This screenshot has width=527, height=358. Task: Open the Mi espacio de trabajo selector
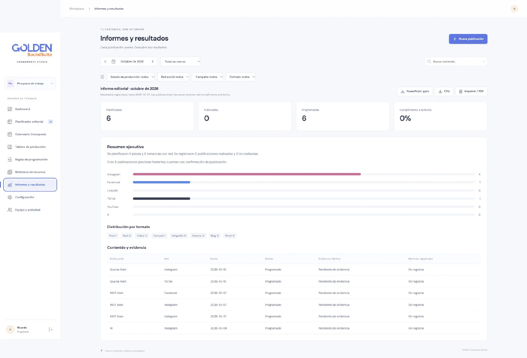(30, 83)
